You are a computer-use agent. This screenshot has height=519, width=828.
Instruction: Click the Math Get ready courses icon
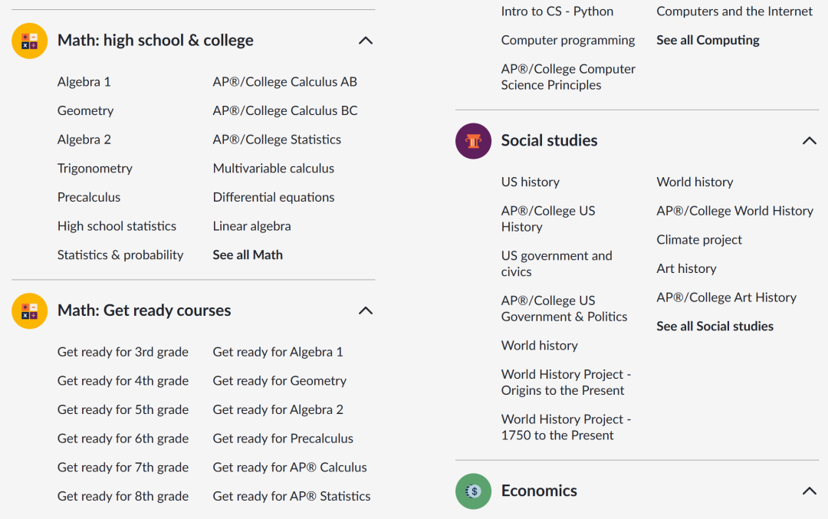pyautogui.click(x=30, y=311)
